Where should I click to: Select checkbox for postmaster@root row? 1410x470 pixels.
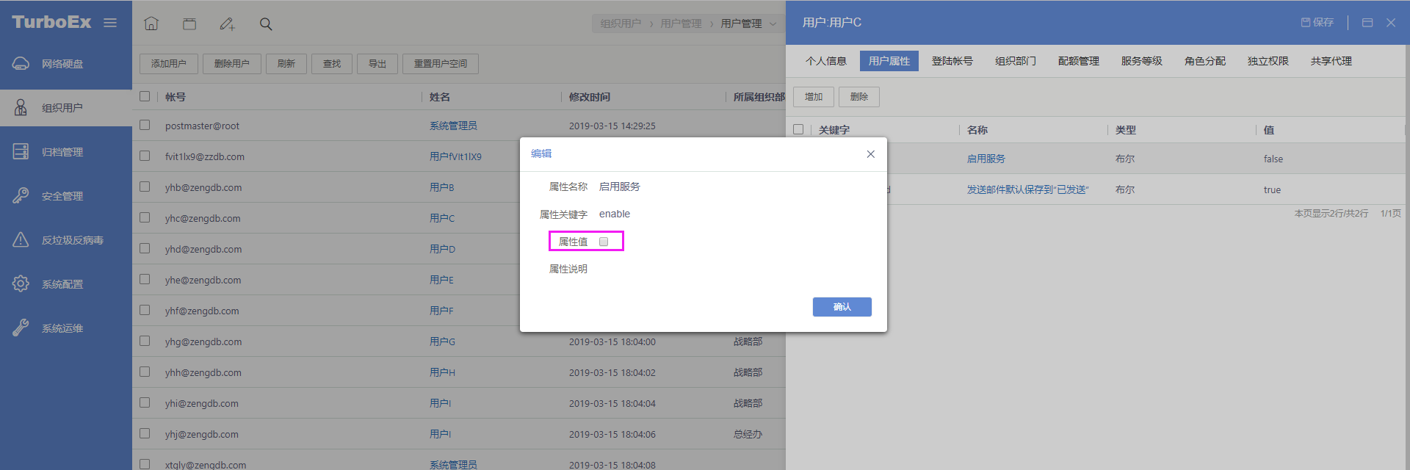click(145, 126)
